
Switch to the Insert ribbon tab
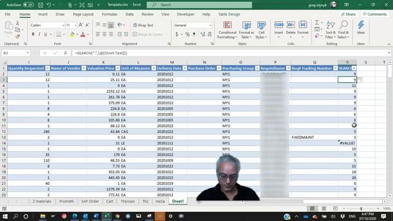coord(42,14)
